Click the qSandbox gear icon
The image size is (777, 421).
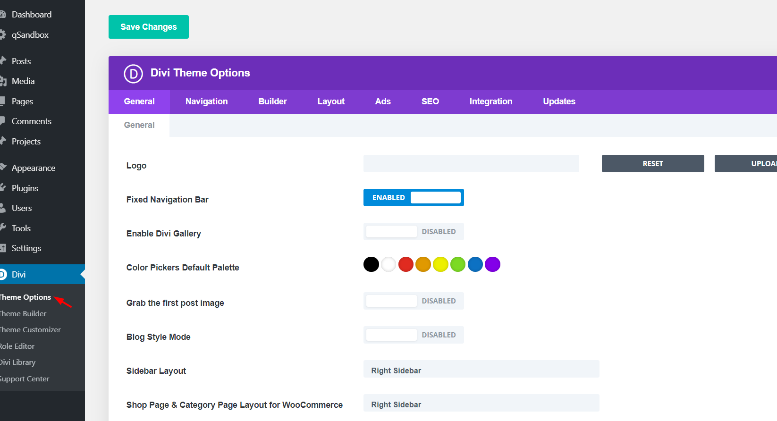click(2, 35)
